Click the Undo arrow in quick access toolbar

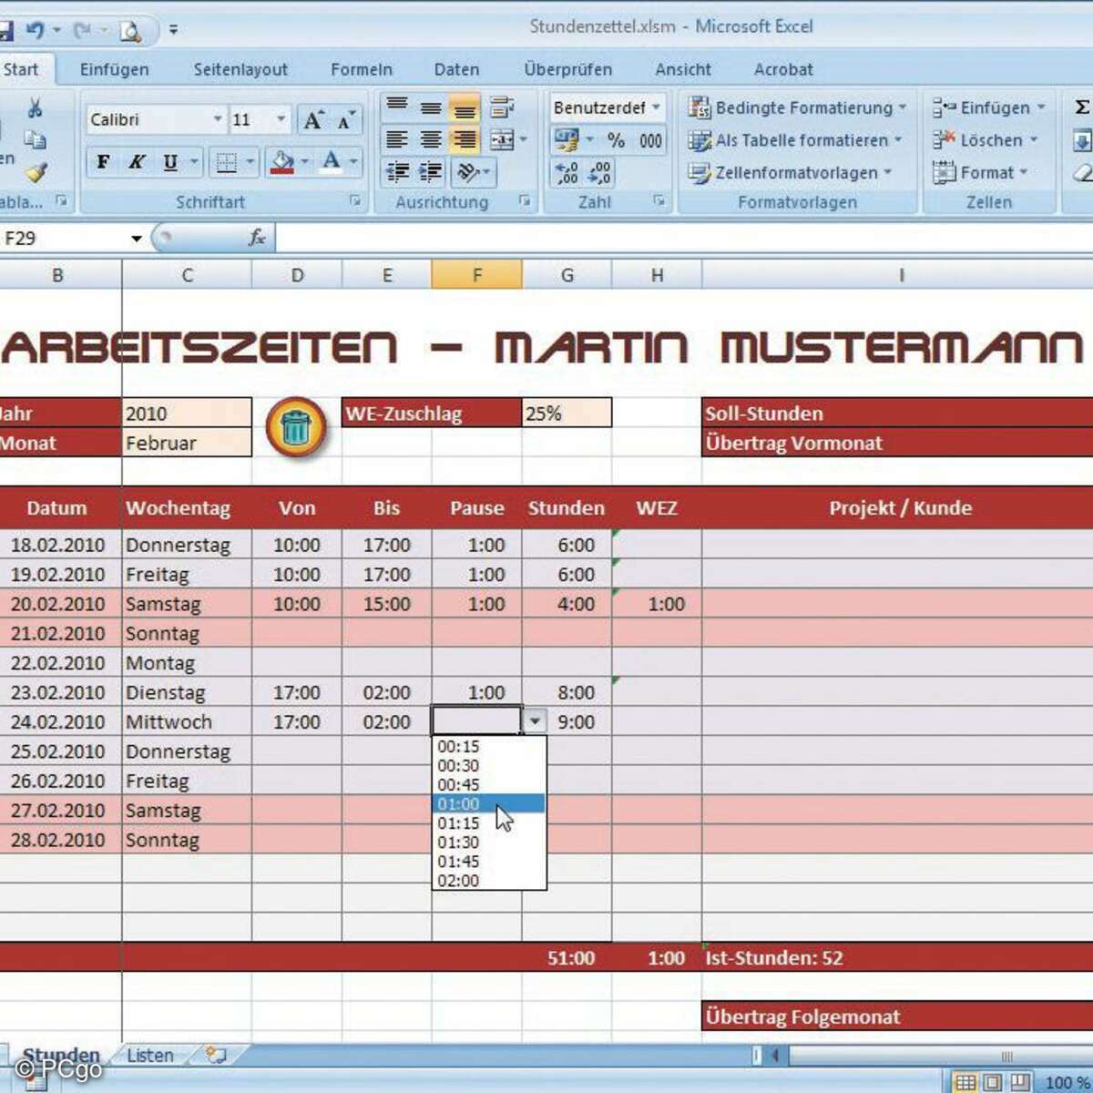coord(35,30)
